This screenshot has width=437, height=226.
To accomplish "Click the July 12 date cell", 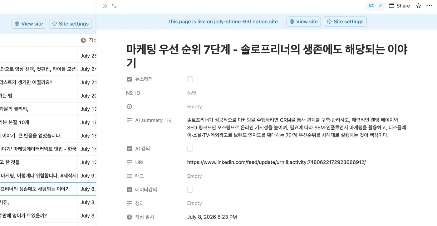I will [x=87, y=162].
